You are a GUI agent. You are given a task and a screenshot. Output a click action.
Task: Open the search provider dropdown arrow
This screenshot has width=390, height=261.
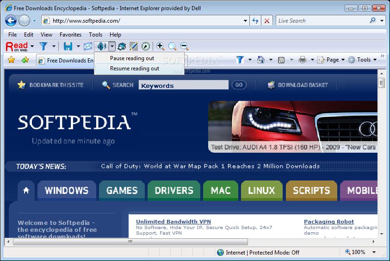[382, 21]
